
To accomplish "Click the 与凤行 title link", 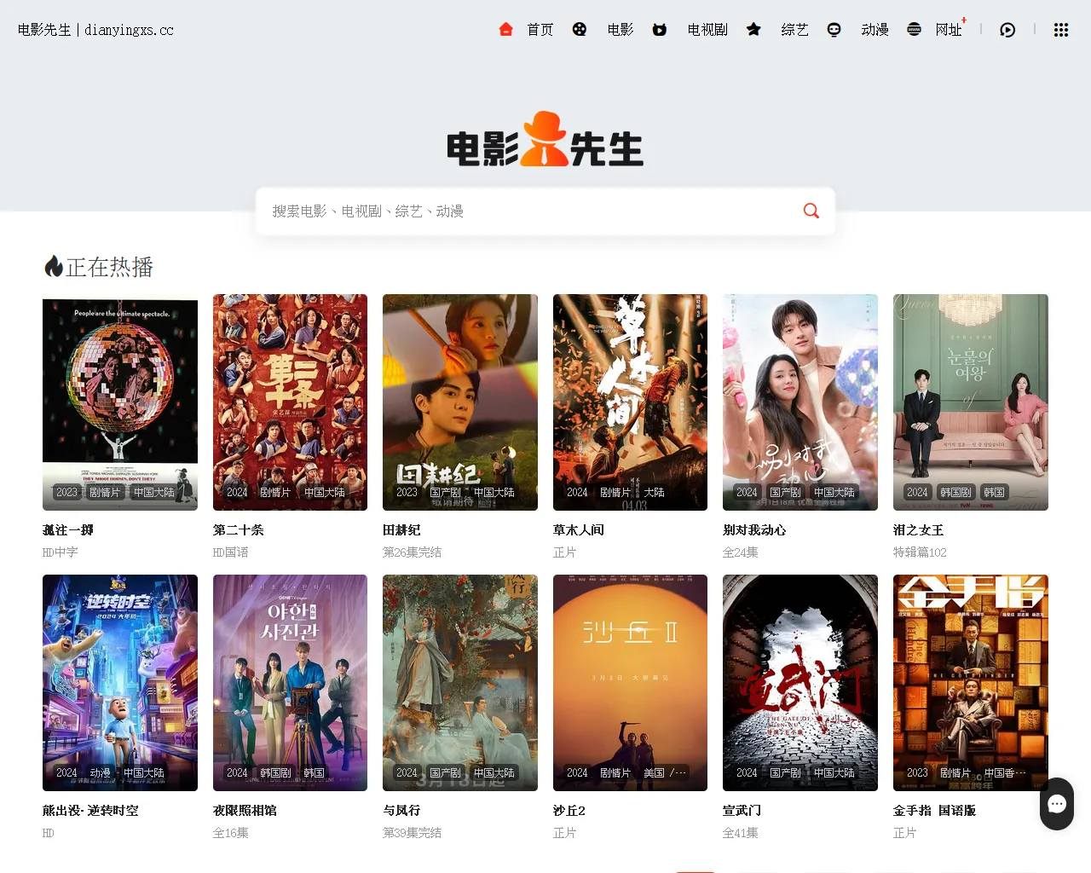I will tap(402, 810).
